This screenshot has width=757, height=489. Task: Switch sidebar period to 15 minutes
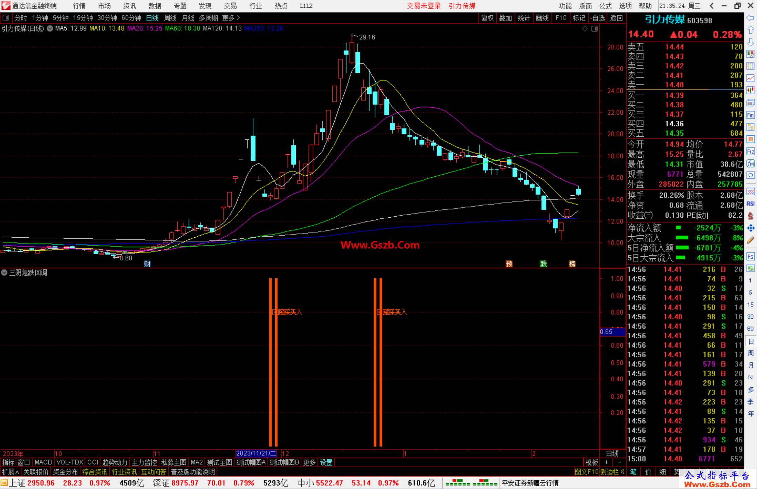click(750, 305)
